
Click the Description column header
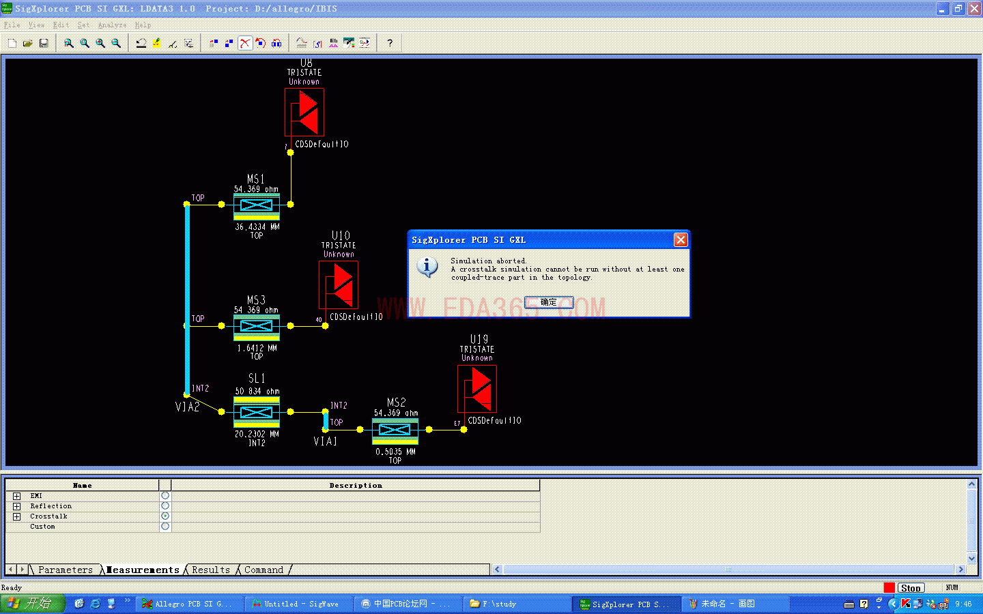point(356,486)
